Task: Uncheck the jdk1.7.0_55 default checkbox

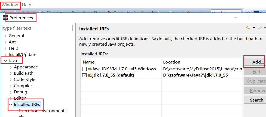Action: point(84,75)
